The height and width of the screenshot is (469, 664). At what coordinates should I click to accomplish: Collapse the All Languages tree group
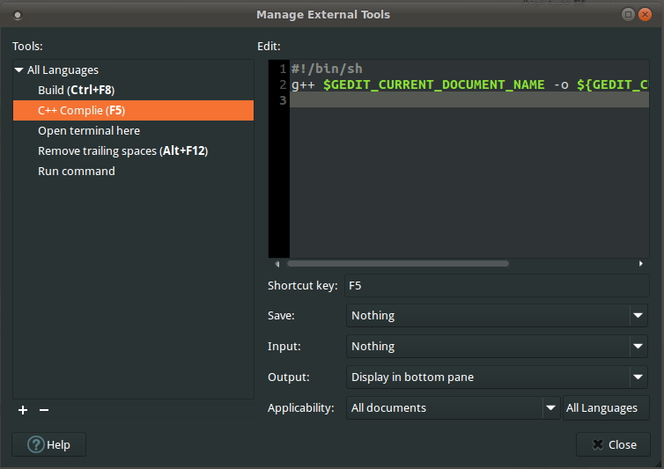click(18, 70)
